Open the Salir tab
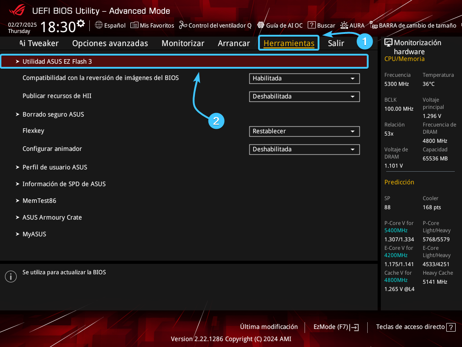The image size is (462, 347). (x=336, y=43)
